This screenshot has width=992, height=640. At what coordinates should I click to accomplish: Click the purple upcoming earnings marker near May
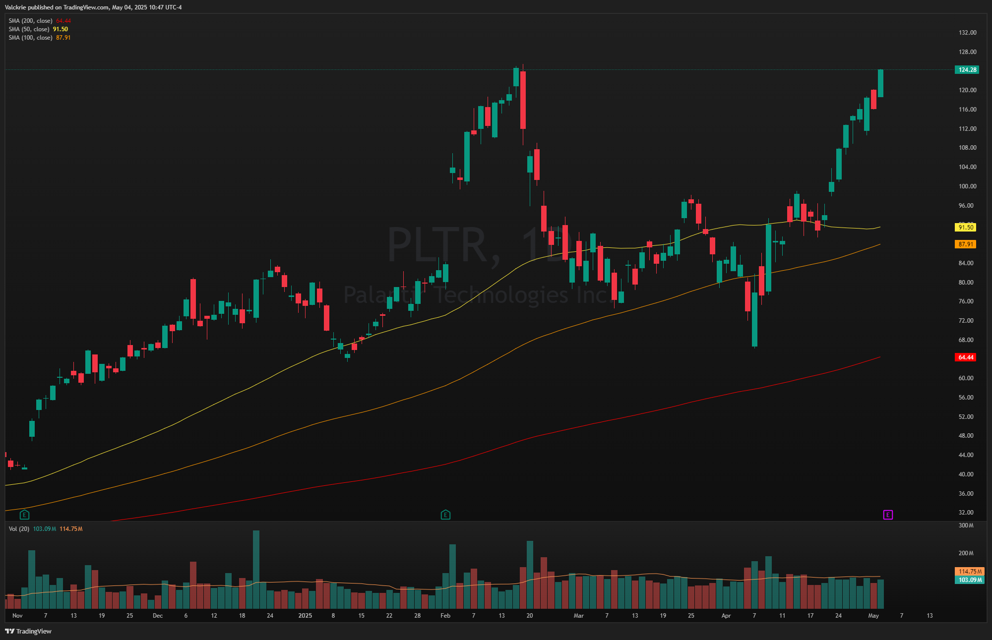click(x=888, y=515)
